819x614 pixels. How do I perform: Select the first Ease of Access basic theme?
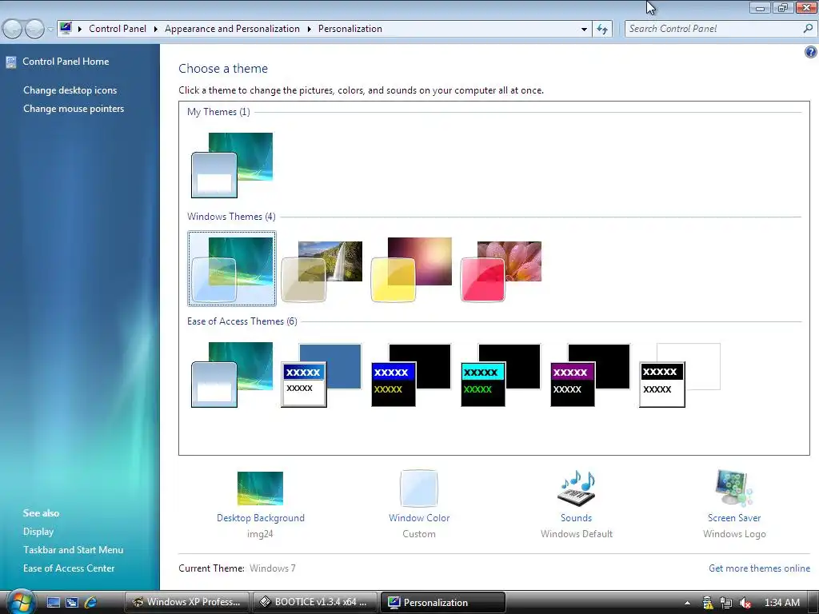232,374
